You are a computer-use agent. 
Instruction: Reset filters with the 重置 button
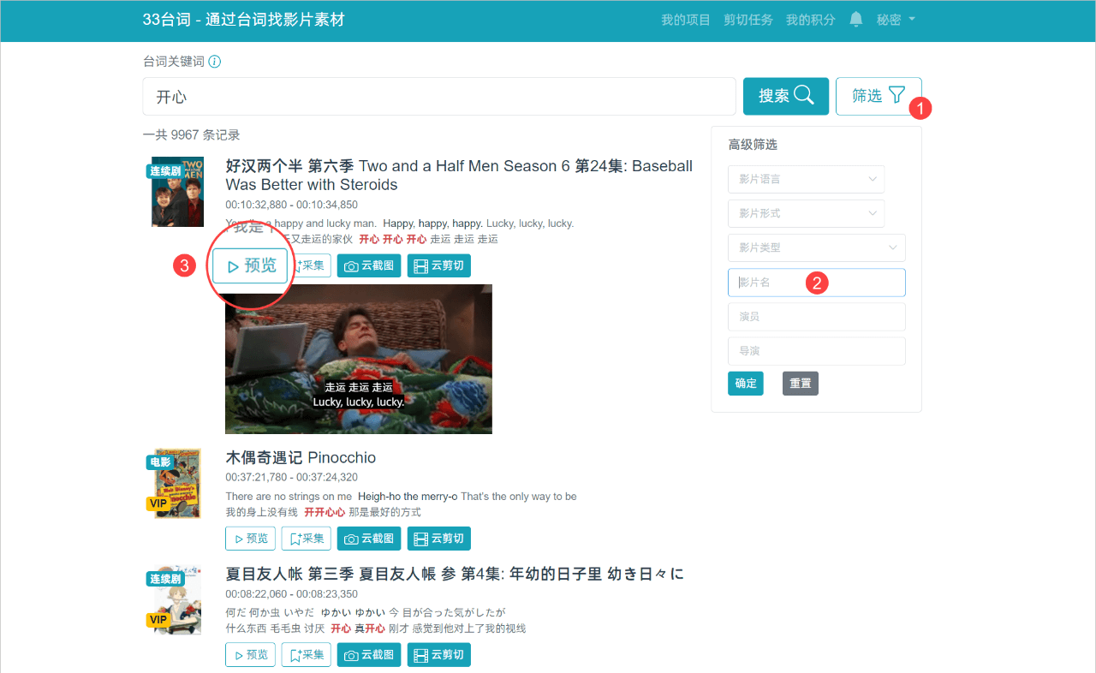[x=801, y=384]
